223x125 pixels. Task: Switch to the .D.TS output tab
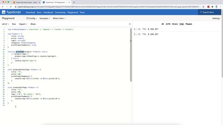coord(168,24)
